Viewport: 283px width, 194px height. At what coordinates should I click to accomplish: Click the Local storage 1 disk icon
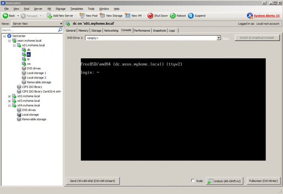24,73
